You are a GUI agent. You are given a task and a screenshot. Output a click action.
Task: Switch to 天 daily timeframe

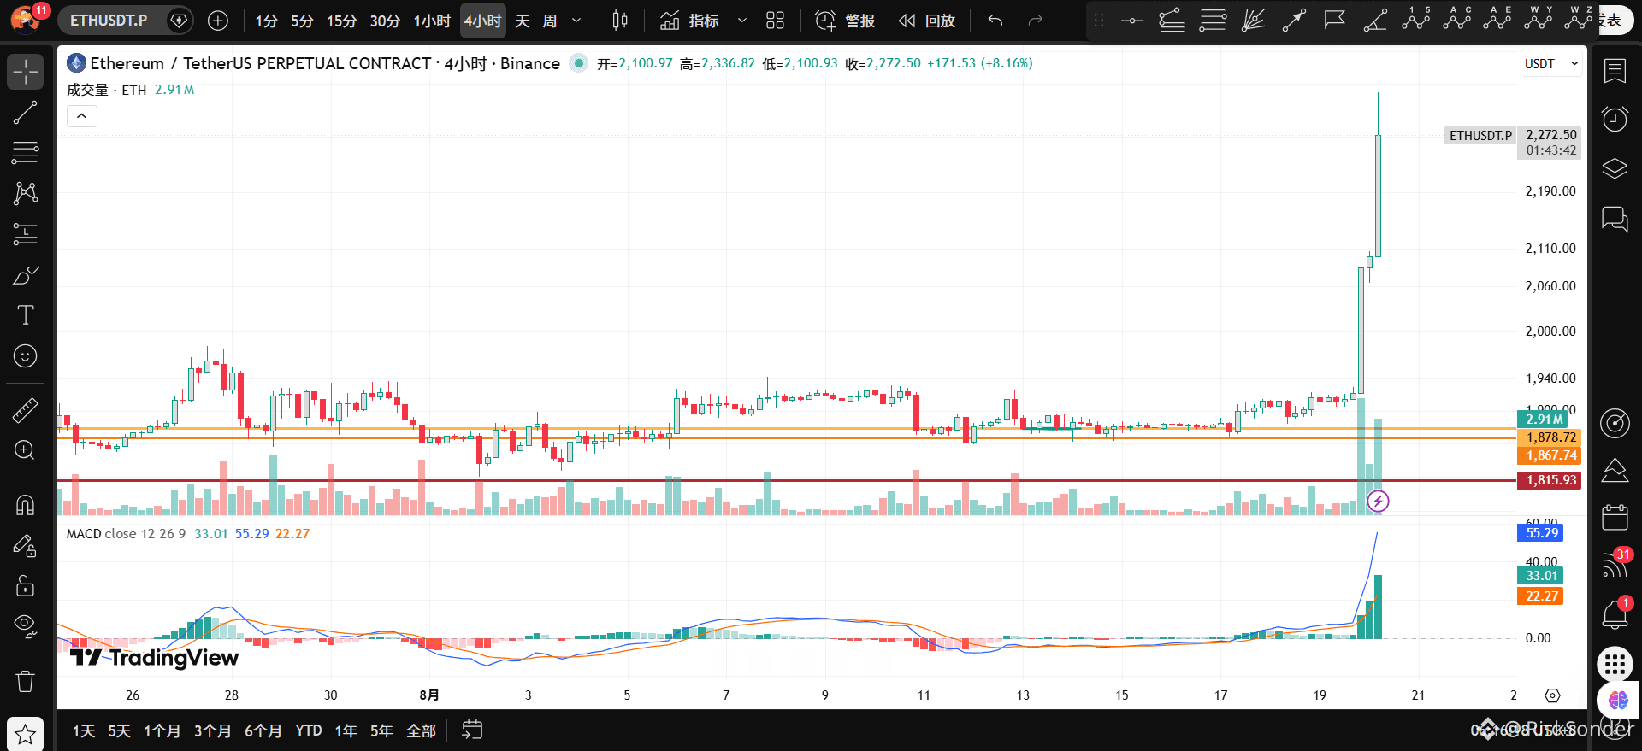(x=523, y=21)
